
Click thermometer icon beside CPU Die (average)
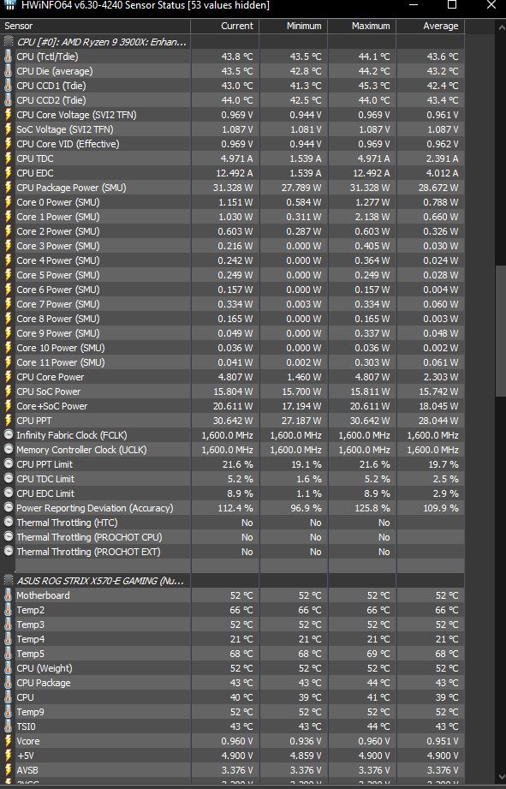pyautogui.click(x=8, y=71)
